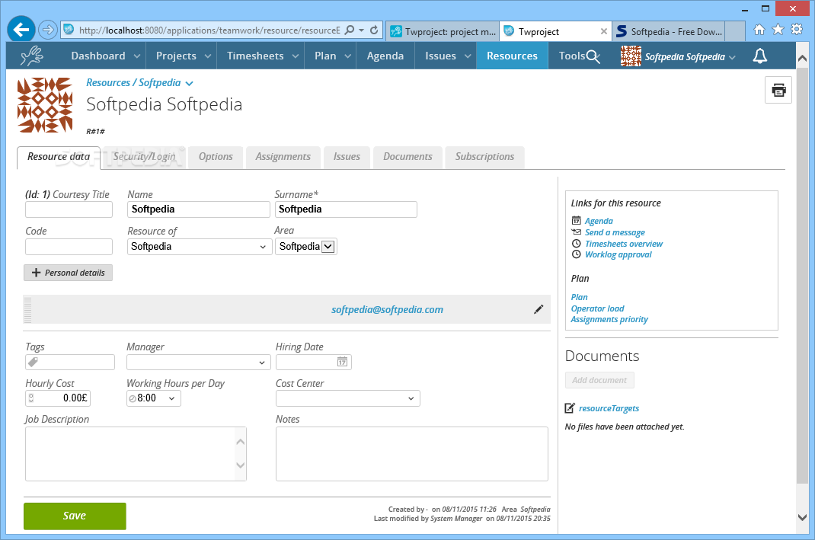Click the tag icon in Tags field
The height and width of the screenshot is (540, 815).
pos(34,362)
